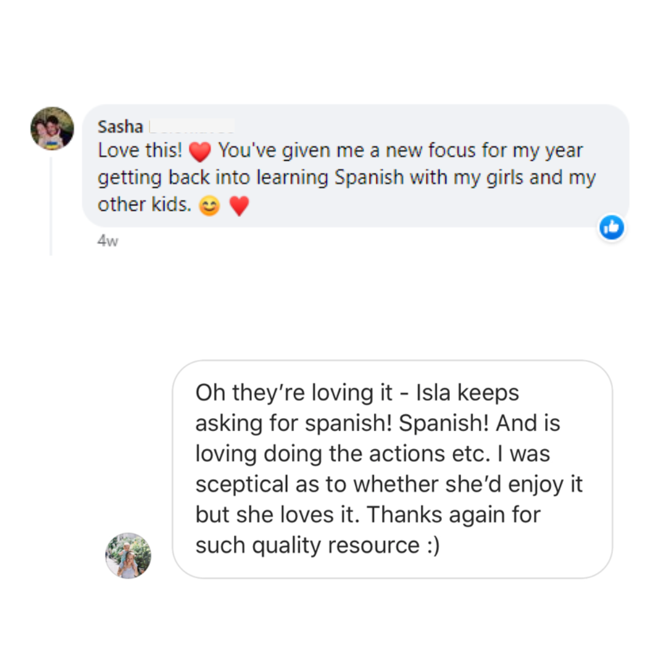Screen dimensions: 660x660
Task: Click the Sasha commenter name
Action: 120,127
